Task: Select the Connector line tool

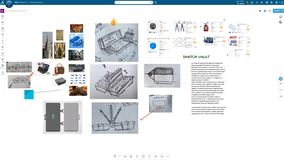Action: point(149,156)
